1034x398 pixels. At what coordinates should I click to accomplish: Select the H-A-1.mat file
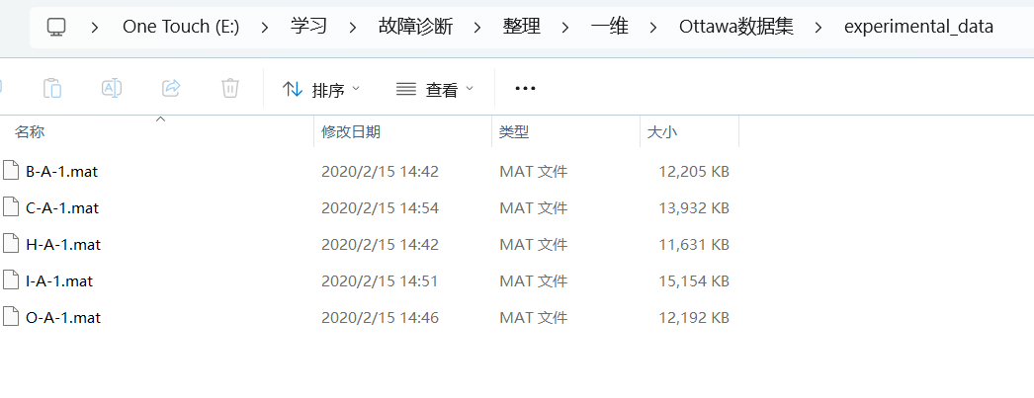pos(63,245)
